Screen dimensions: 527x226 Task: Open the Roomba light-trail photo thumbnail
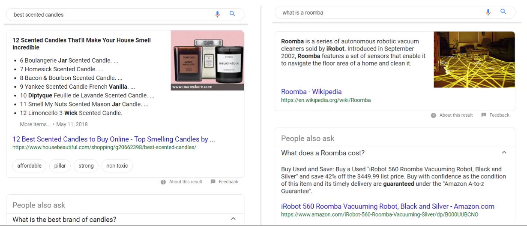(474, 60)
